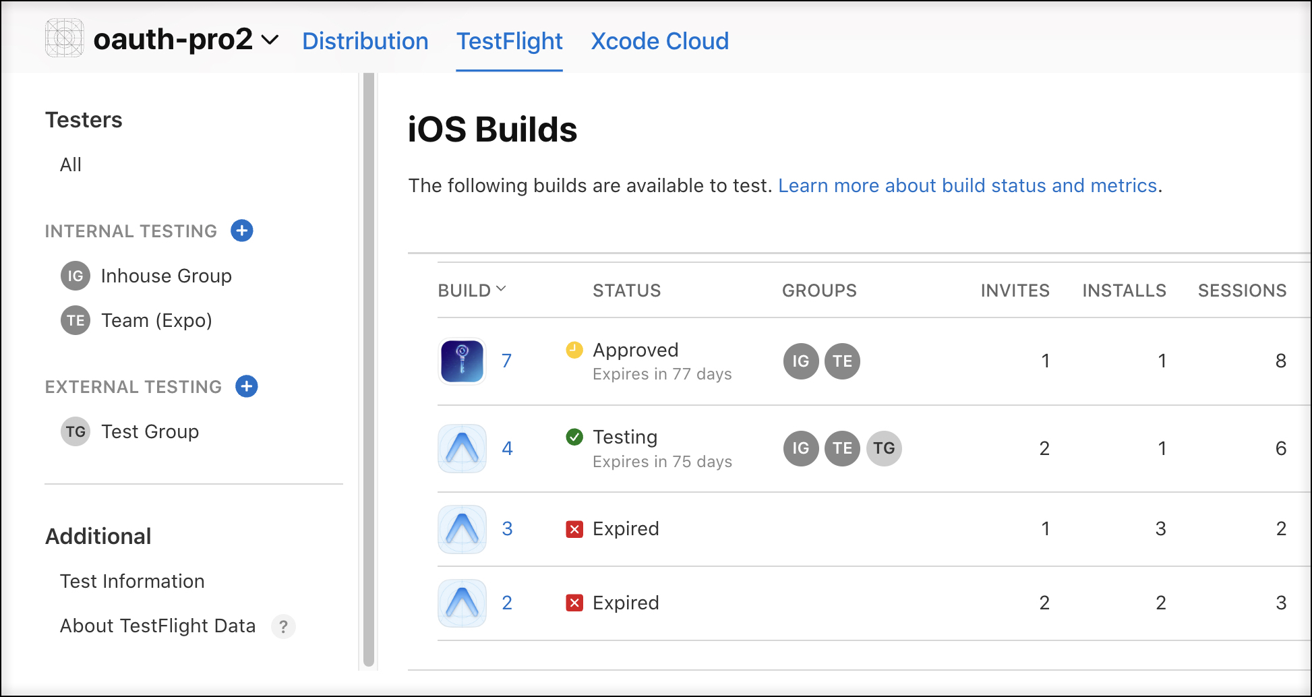The height and width of the screenshot is (697, 1312).
Task: Change sort order on the BUILD column
Action: point(502,289)
